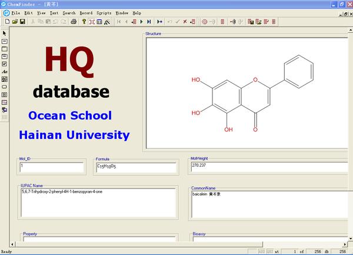Toggle the table view icon
353x255 pixels.
pos(99,22)
